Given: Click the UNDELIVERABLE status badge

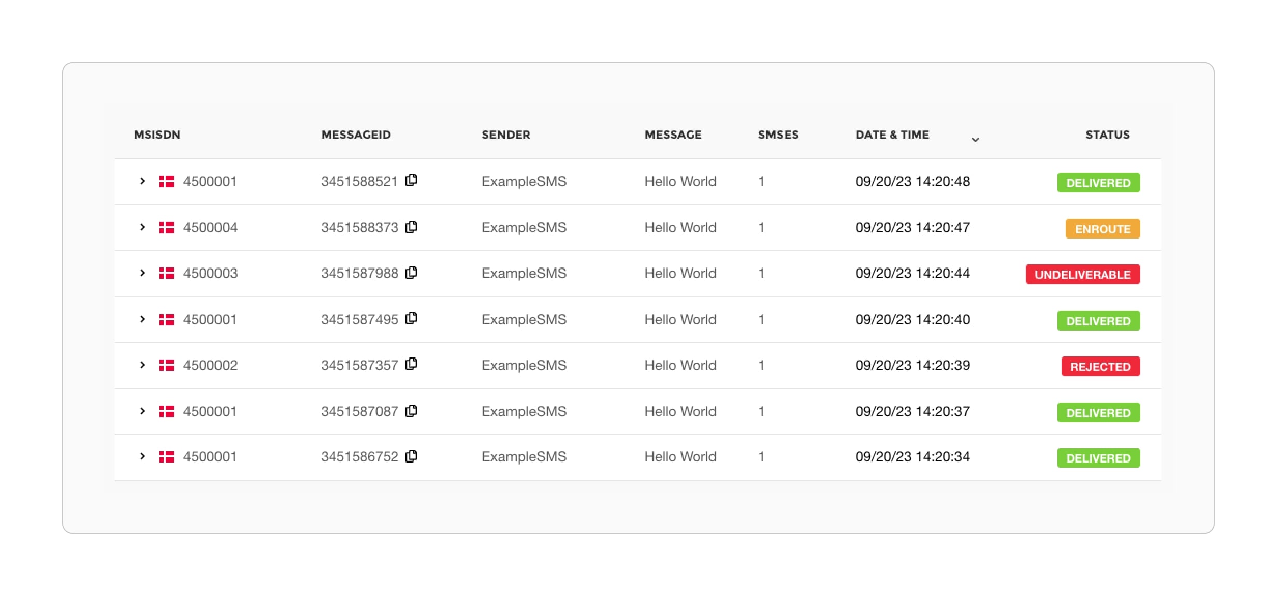Looking at the screenshot, I should (1082, 274).
